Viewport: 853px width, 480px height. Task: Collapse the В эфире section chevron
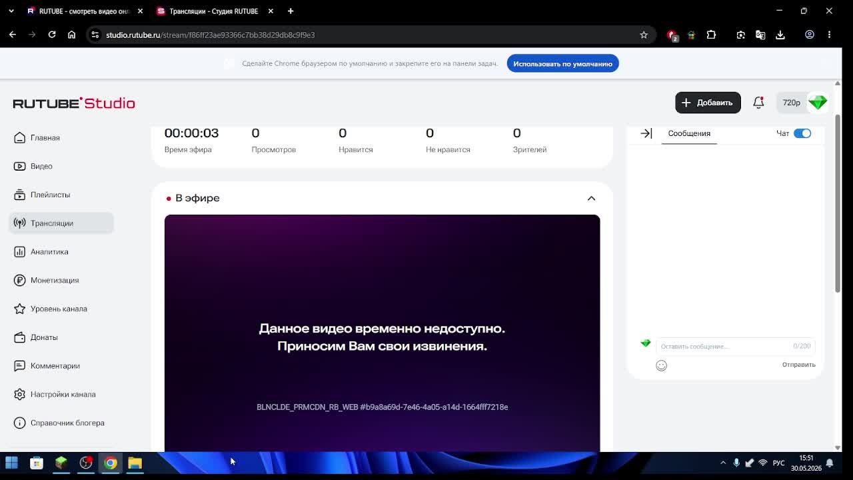click(591, 198)
